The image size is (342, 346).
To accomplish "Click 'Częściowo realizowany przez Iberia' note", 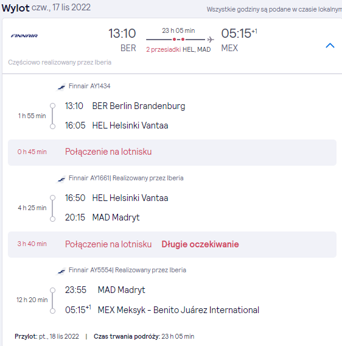I will (x=60, y=63).
